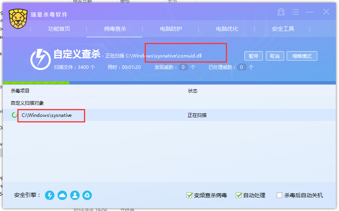
Task: Click the lightning scan icon beside 自定义查杀
Action: [41, 59]
